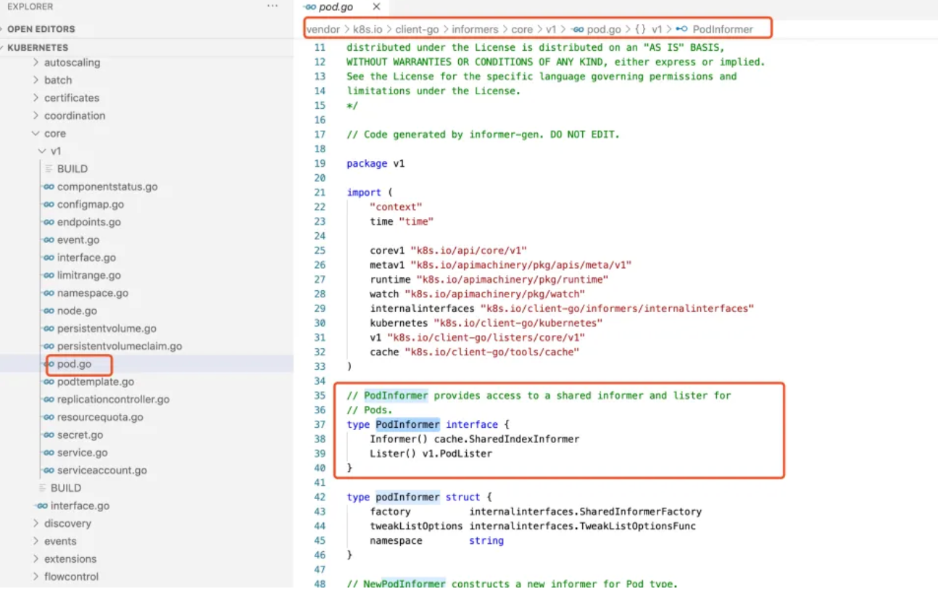Image resolution: width=938 pixels, height=602 pixels.
Task: Click the PodInformer interface symbol icon in breadcrumb
Action: (x=681, y=30)
